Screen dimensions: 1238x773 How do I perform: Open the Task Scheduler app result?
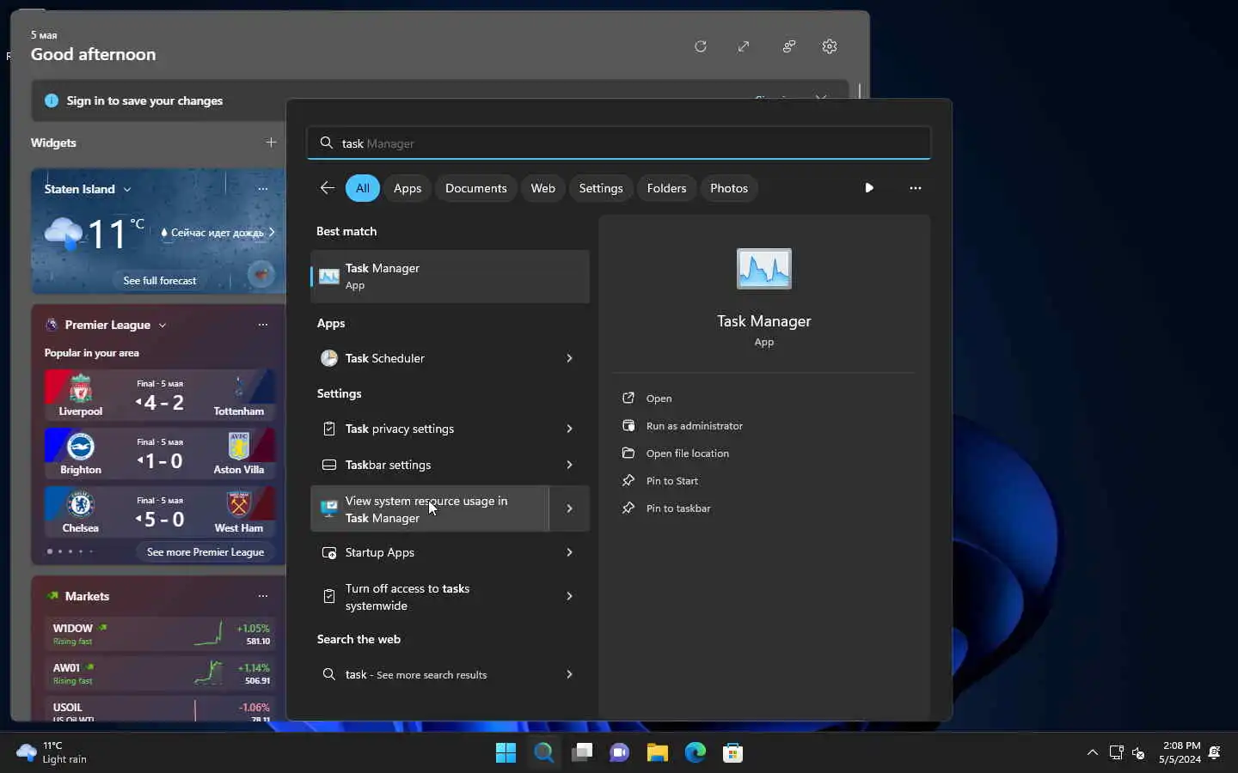pos(430,358)
